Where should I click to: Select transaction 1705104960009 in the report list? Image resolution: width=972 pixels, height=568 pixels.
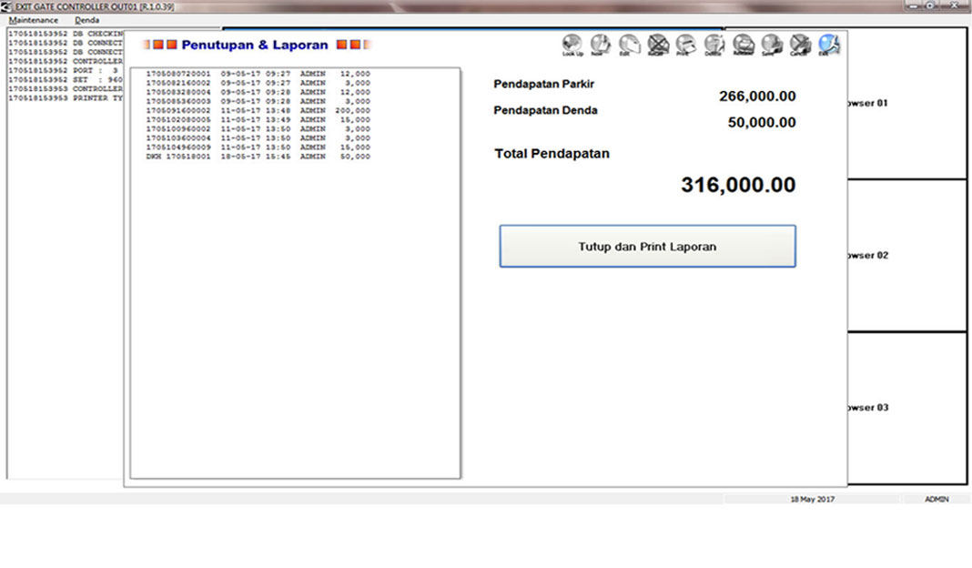pos(258,147)
